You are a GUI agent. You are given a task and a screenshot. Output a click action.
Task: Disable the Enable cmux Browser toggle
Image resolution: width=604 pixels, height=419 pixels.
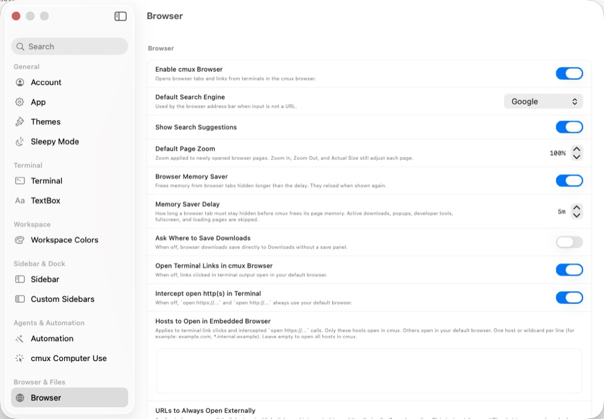point(569,74)
